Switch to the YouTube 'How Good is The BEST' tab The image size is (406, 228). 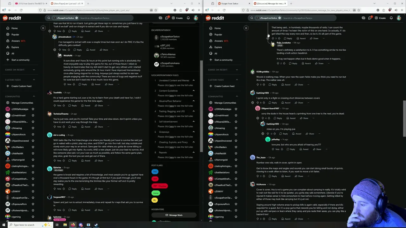click(30, 3)
